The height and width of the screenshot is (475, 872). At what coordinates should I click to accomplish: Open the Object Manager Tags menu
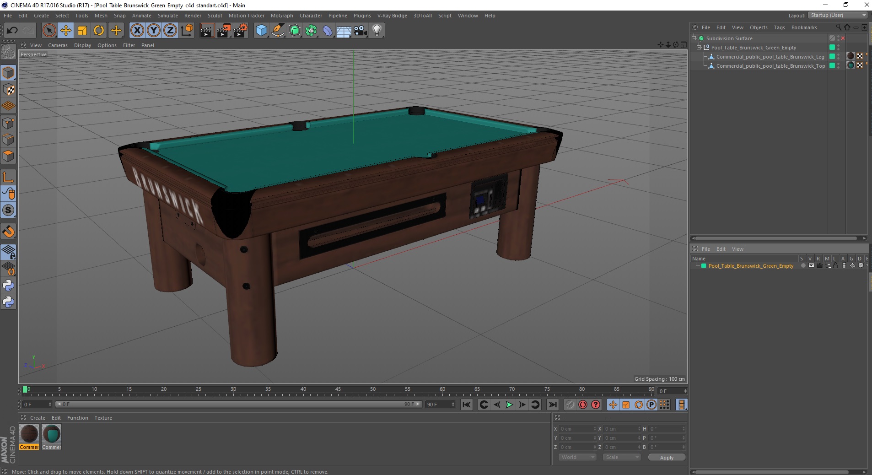click(x=779, y=27)
